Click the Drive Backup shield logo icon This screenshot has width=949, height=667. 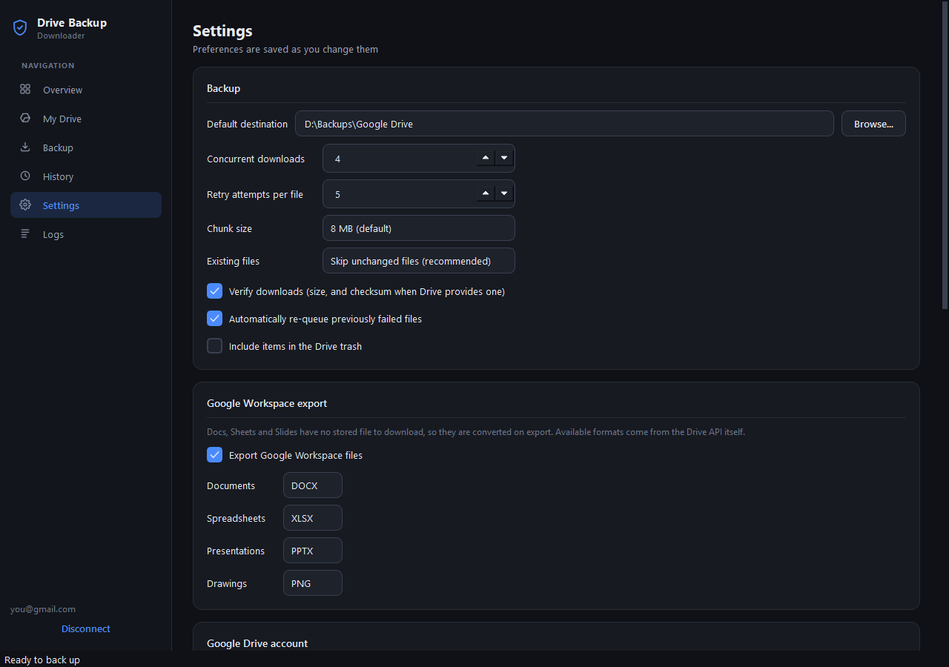coord(20,28)
